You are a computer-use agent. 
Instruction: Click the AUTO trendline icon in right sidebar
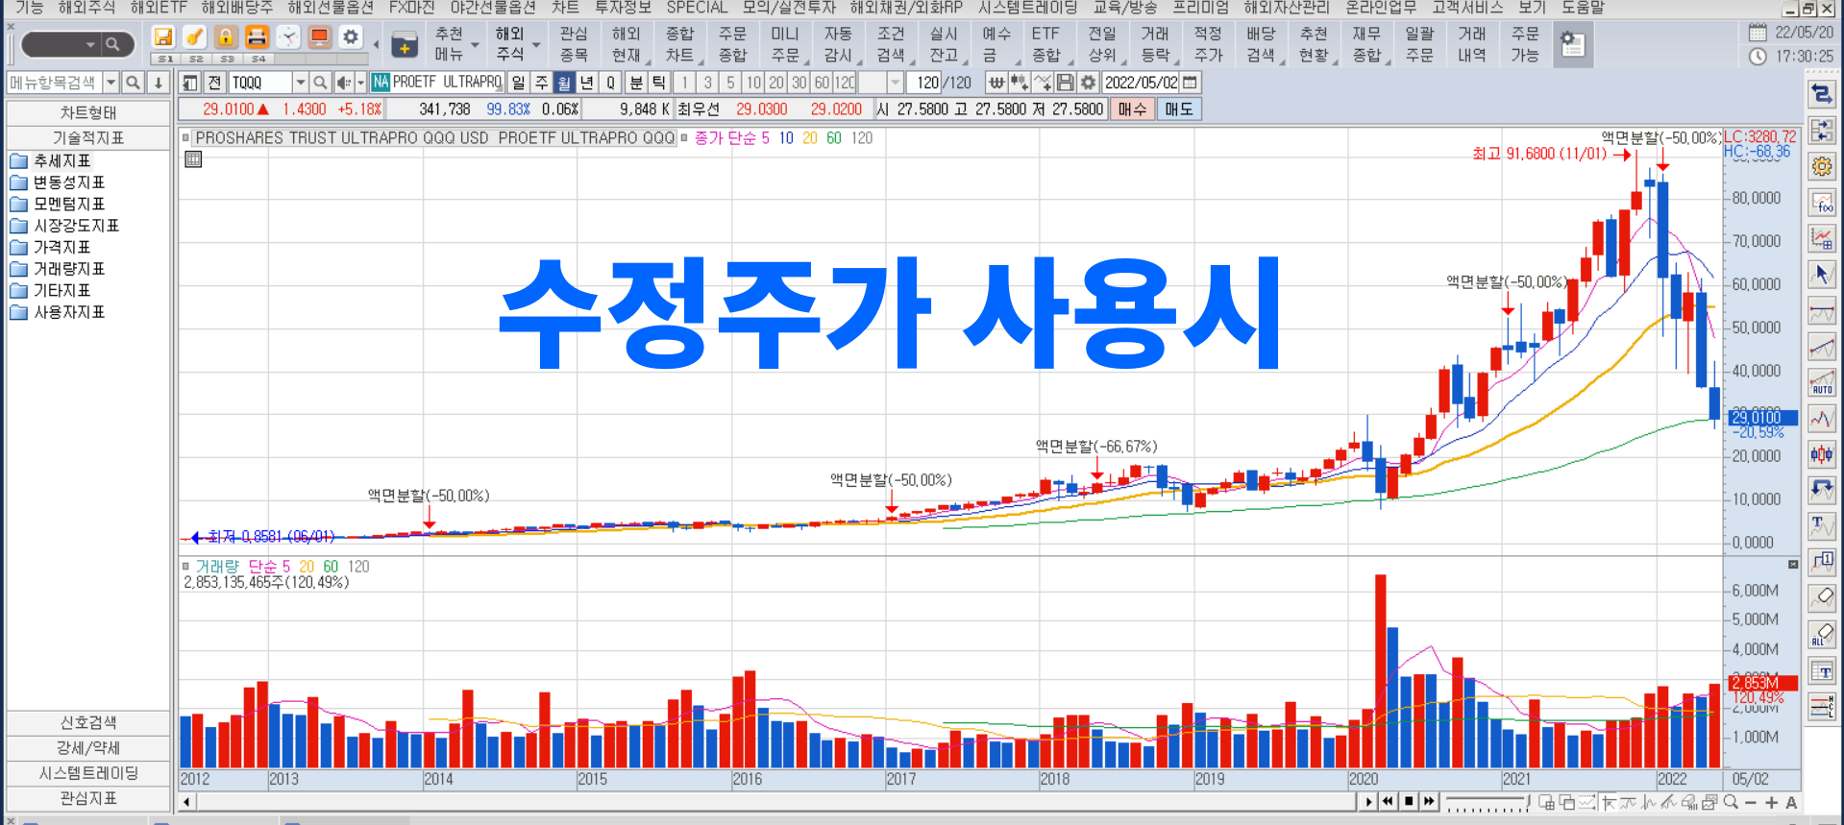click(1821, 382)
